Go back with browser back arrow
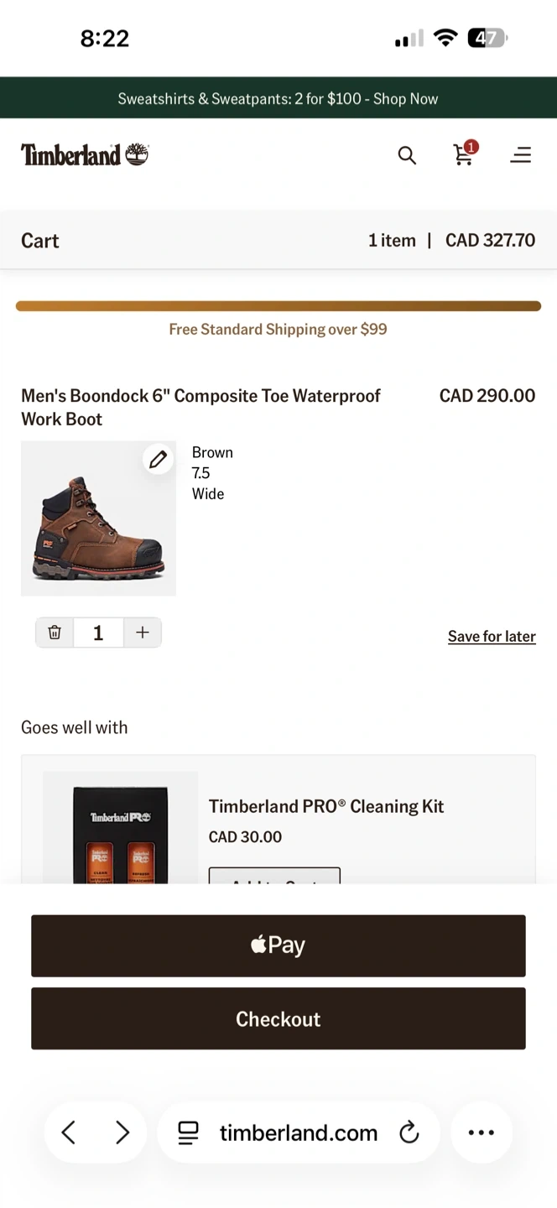 point(69,1132)
